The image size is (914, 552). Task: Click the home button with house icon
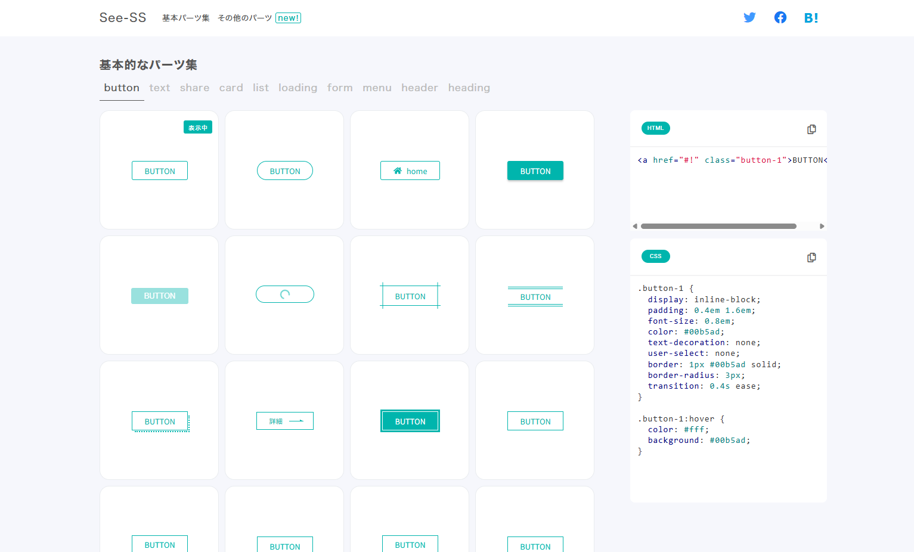click(x=410, y=171)
